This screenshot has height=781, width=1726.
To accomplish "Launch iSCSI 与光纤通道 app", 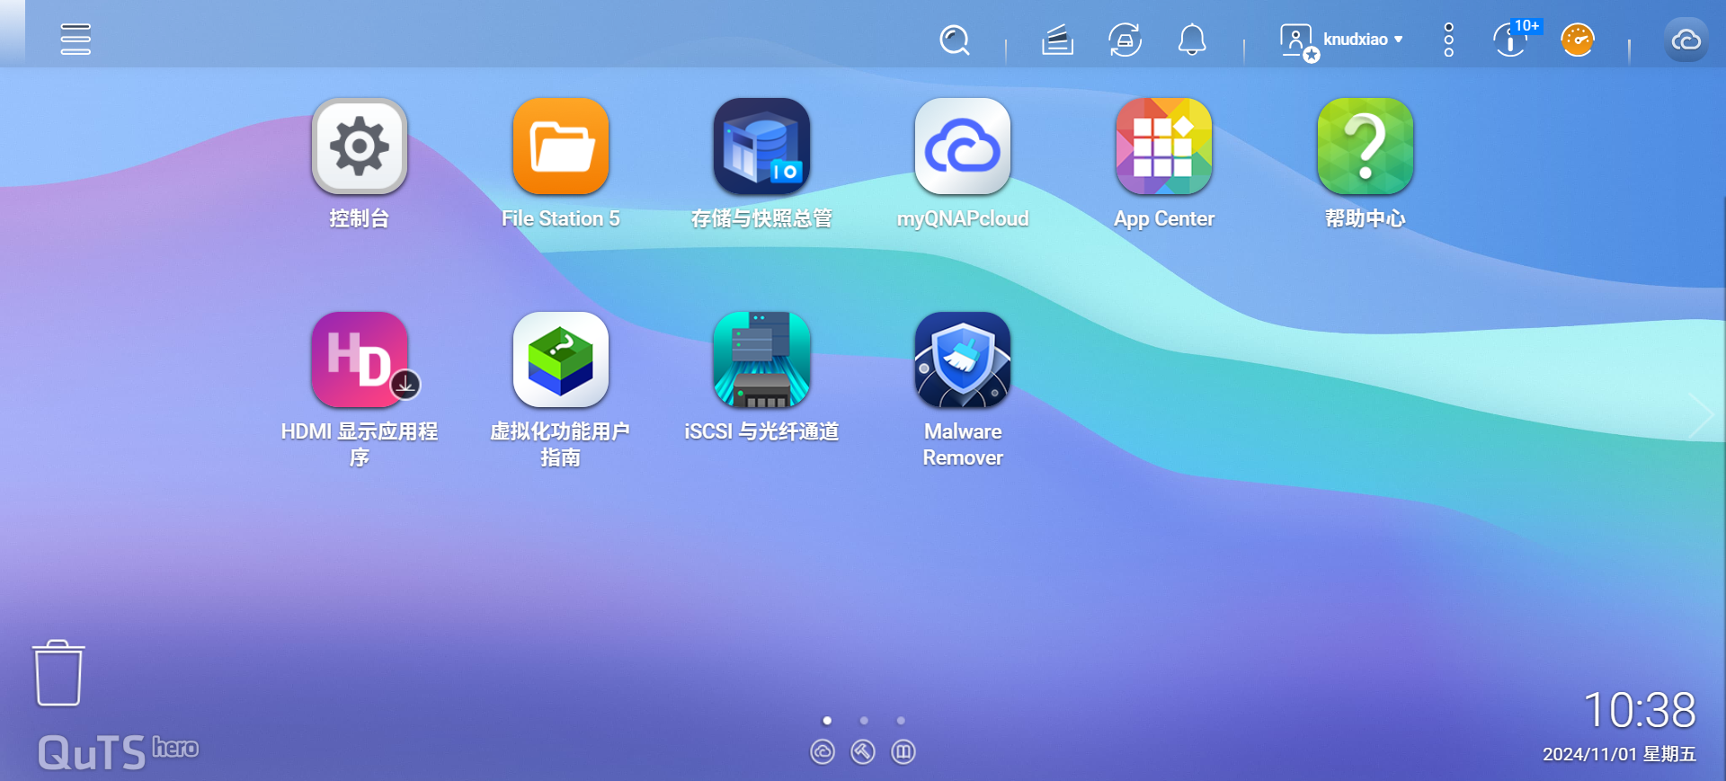I will (x=761, y=359).
